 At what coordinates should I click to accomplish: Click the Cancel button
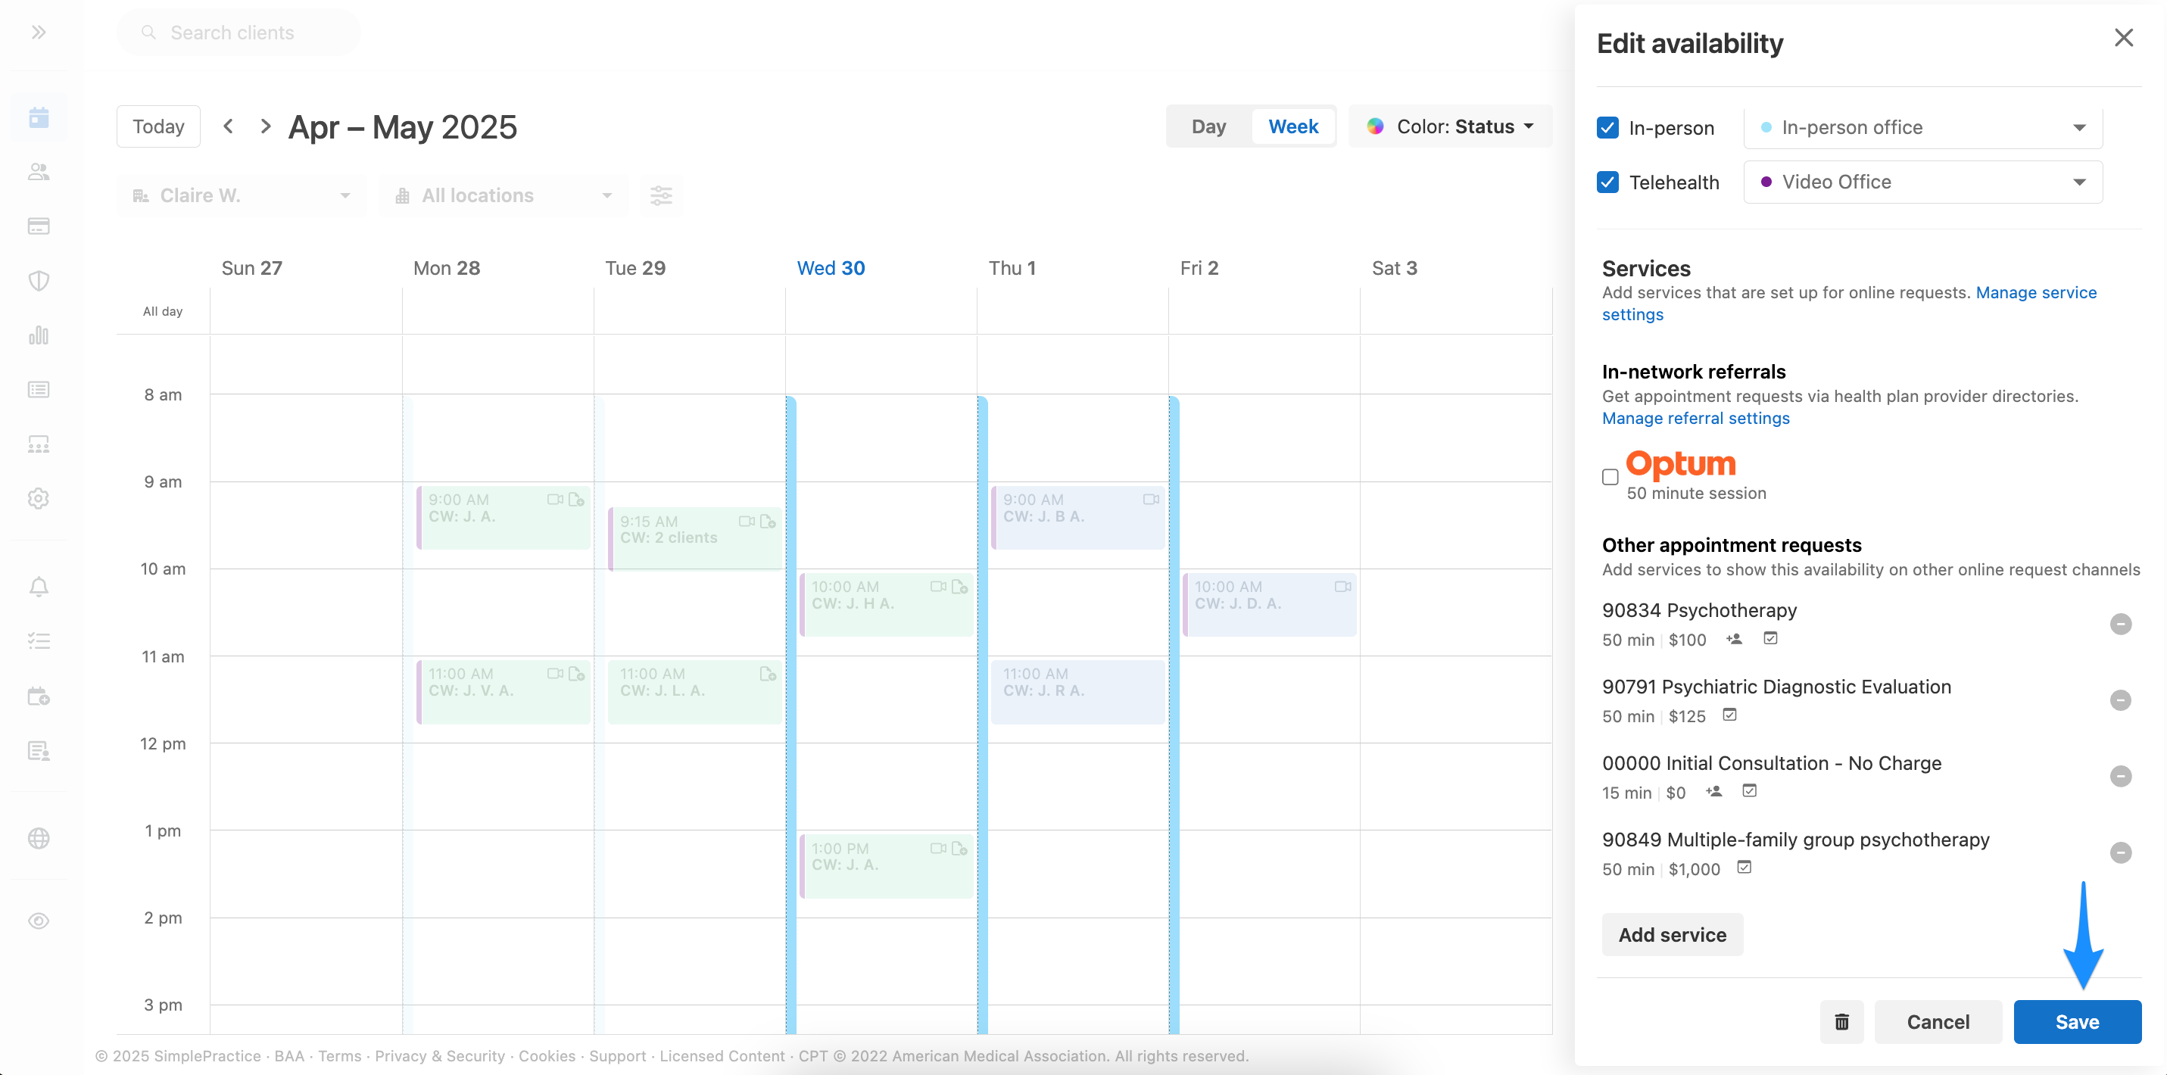point(1938,1022)
